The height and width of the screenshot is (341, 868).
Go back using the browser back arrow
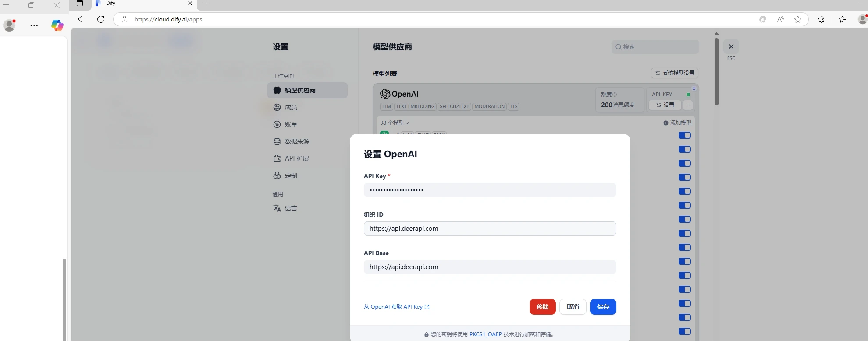pyautogui.click(x=81, y=19)
